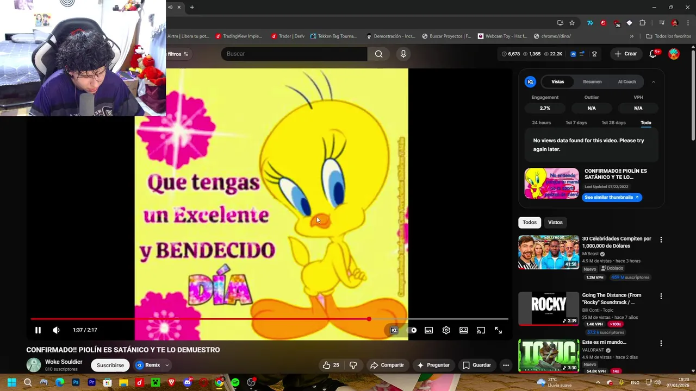Open vidIQ list icon in header stats
This screenshot has width=696, height=391.
[582, 54]
